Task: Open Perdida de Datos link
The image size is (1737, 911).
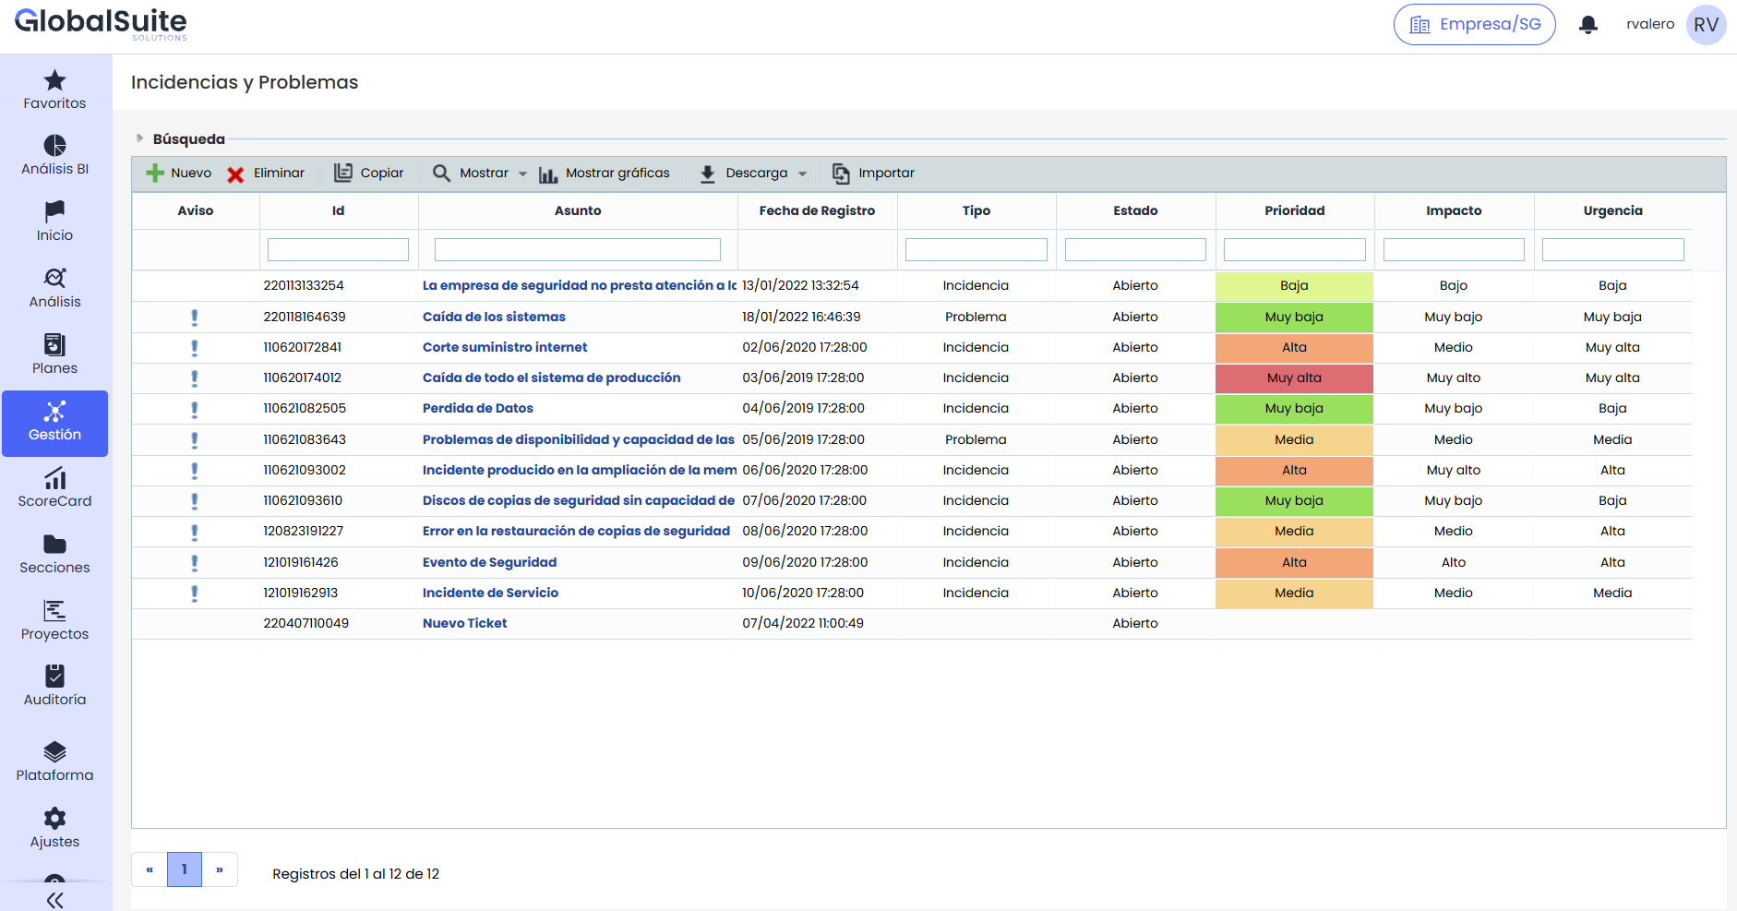Action: tap(478, 408)
